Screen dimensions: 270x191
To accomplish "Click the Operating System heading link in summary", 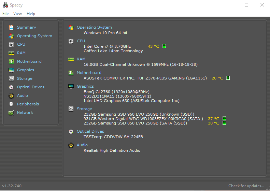I will tap(94, 27).
